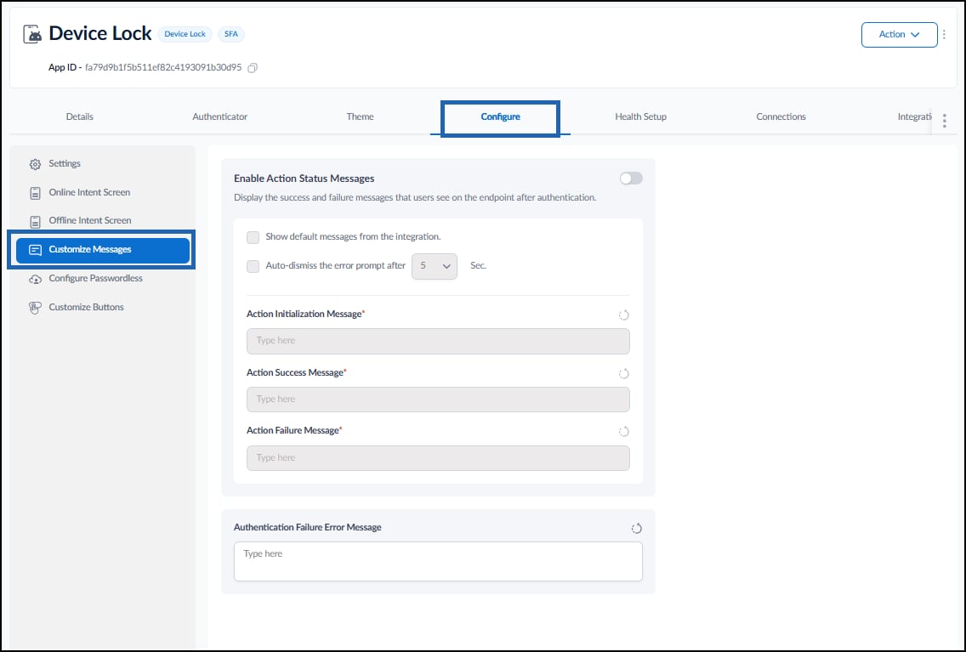Click the Configure Passwordless cloud icon
966x652 pixels.
click(x=35, y=279)
